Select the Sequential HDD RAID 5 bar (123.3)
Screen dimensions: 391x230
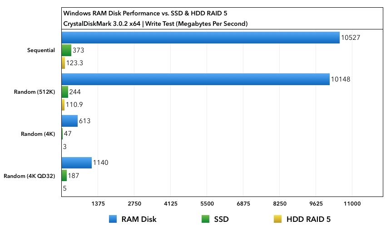point(63,63)
